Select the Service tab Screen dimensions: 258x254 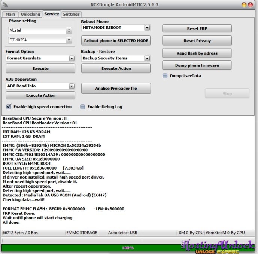click(x=52, y=14)
